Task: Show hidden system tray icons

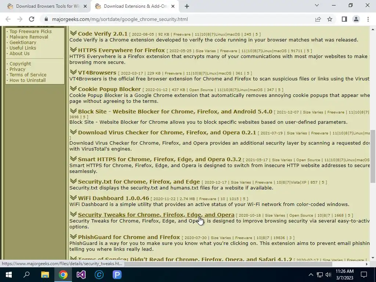Action: [x=311, y=275]
